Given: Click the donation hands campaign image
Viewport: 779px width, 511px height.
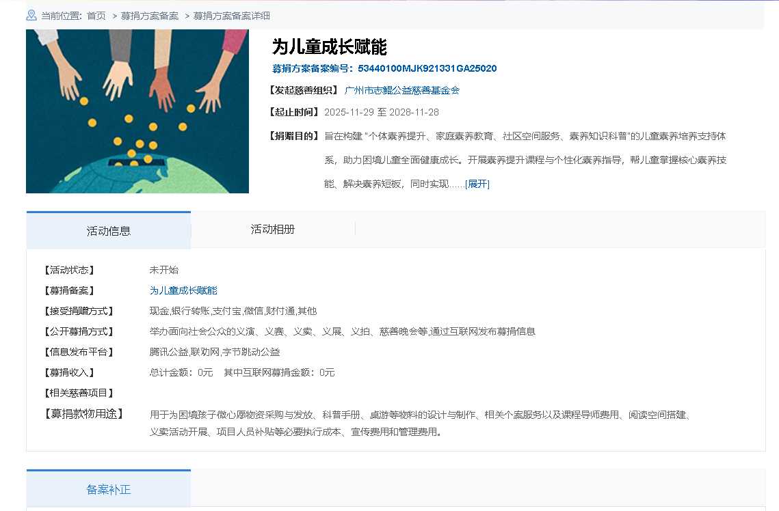Looking at the screenshot, I should 137,111.
